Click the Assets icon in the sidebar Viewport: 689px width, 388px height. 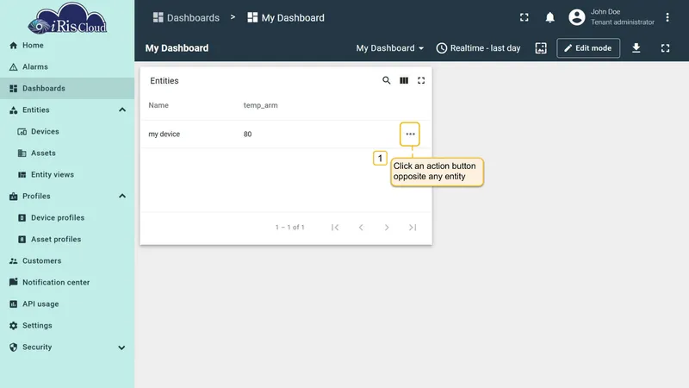coord(22,153)
